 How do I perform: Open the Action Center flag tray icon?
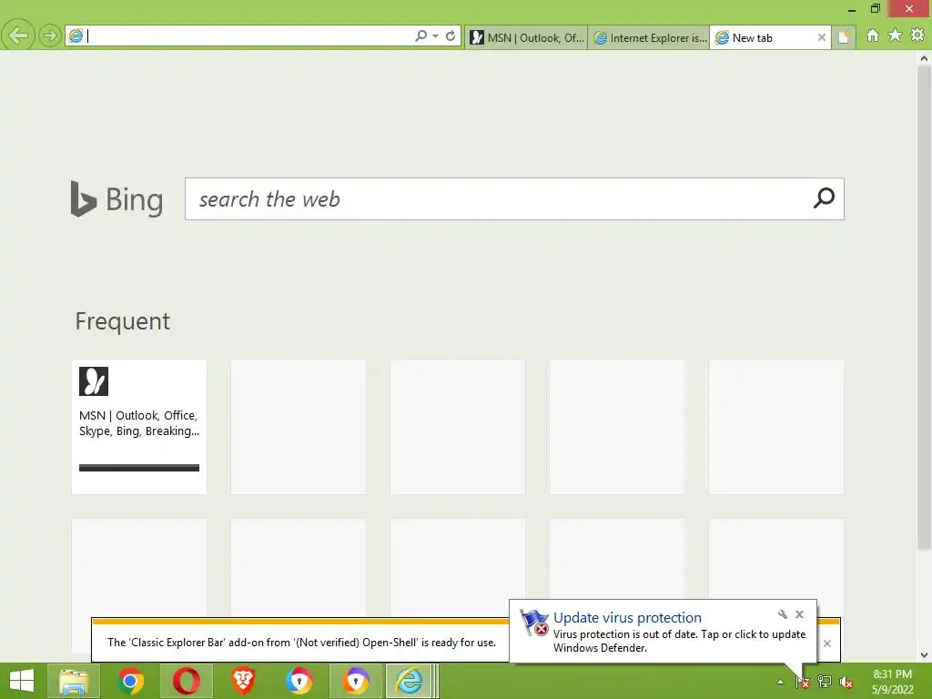coord(802,683)
